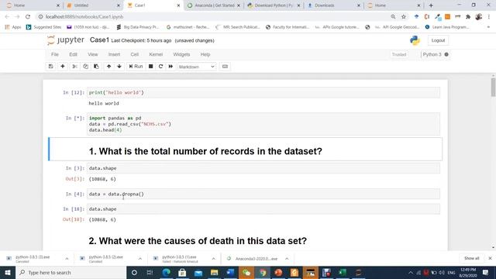The image size is (496, 279).
Task: Close the downloads bar
Action: pos(490,258)
